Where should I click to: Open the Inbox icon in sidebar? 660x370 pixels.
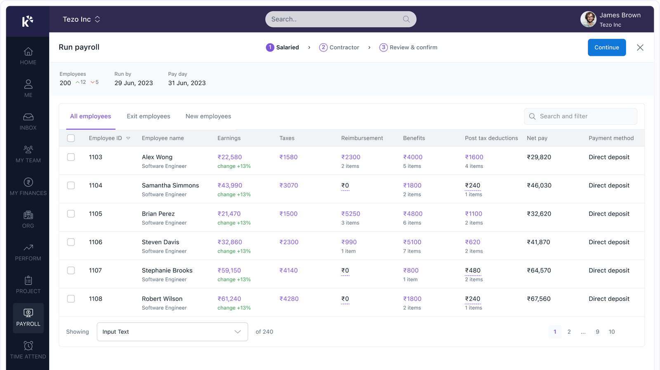point(28,117)
